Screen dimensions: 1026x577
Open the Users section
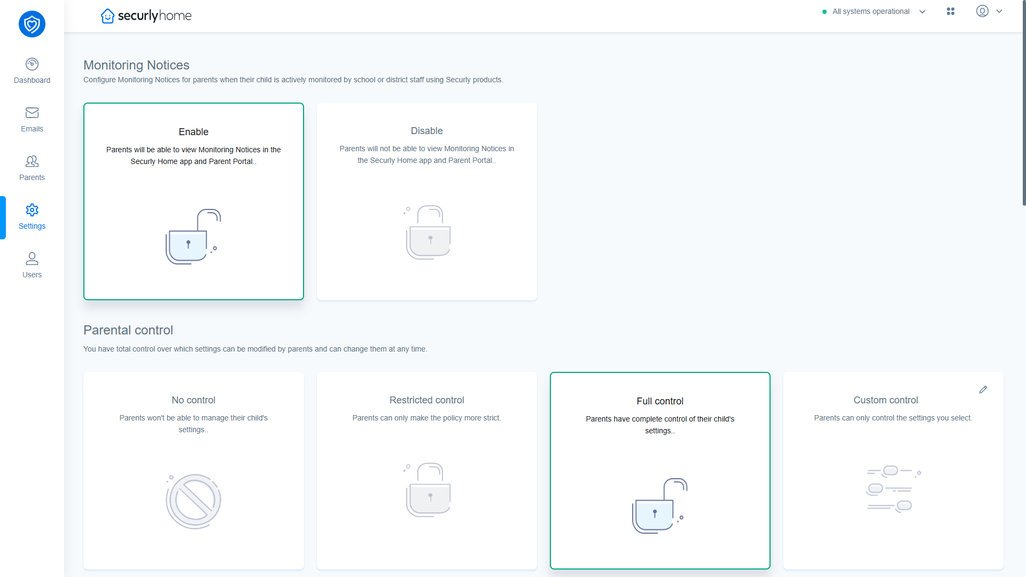32,266
